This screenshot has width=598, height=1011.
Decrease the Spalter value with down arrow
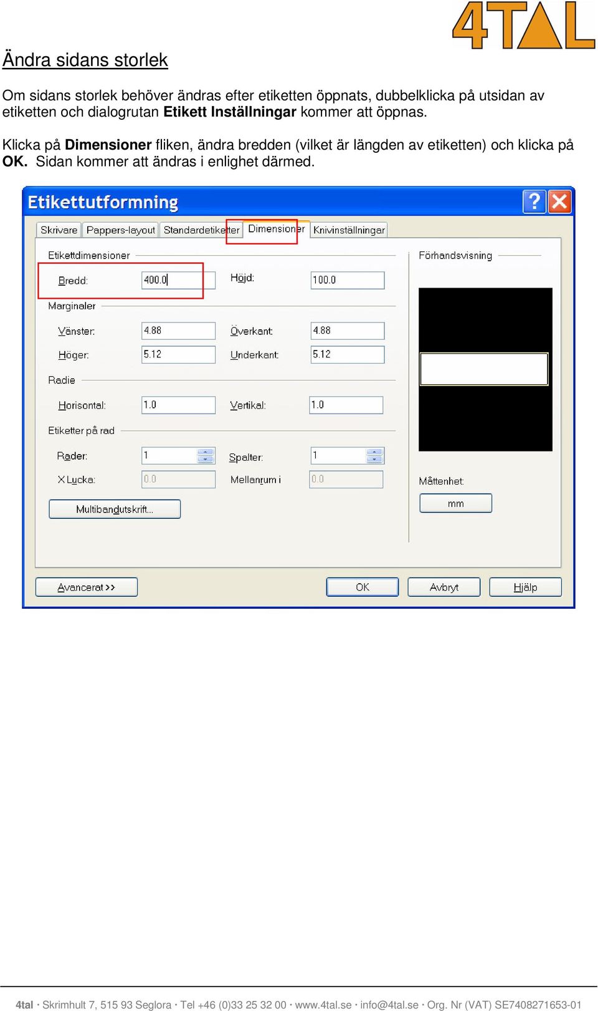click(374, 460)
